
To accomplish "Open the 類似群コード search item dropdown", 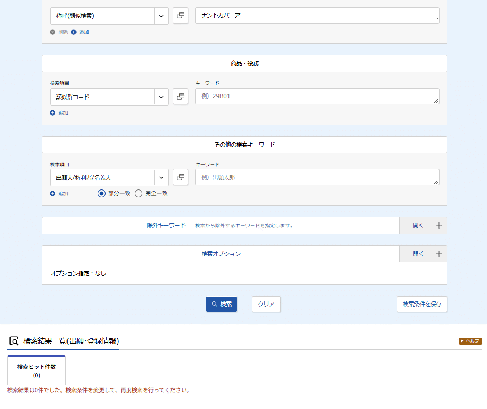I will 109,97.
